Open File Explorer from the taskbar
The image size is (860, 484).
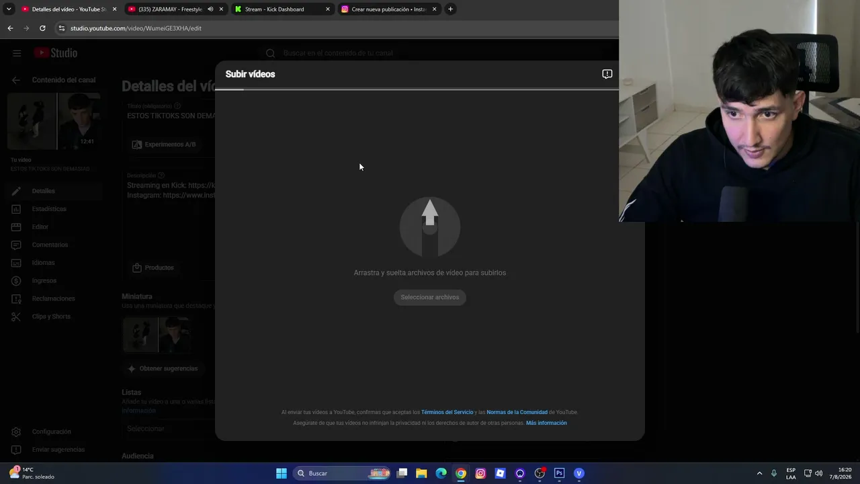pos(421,473)
